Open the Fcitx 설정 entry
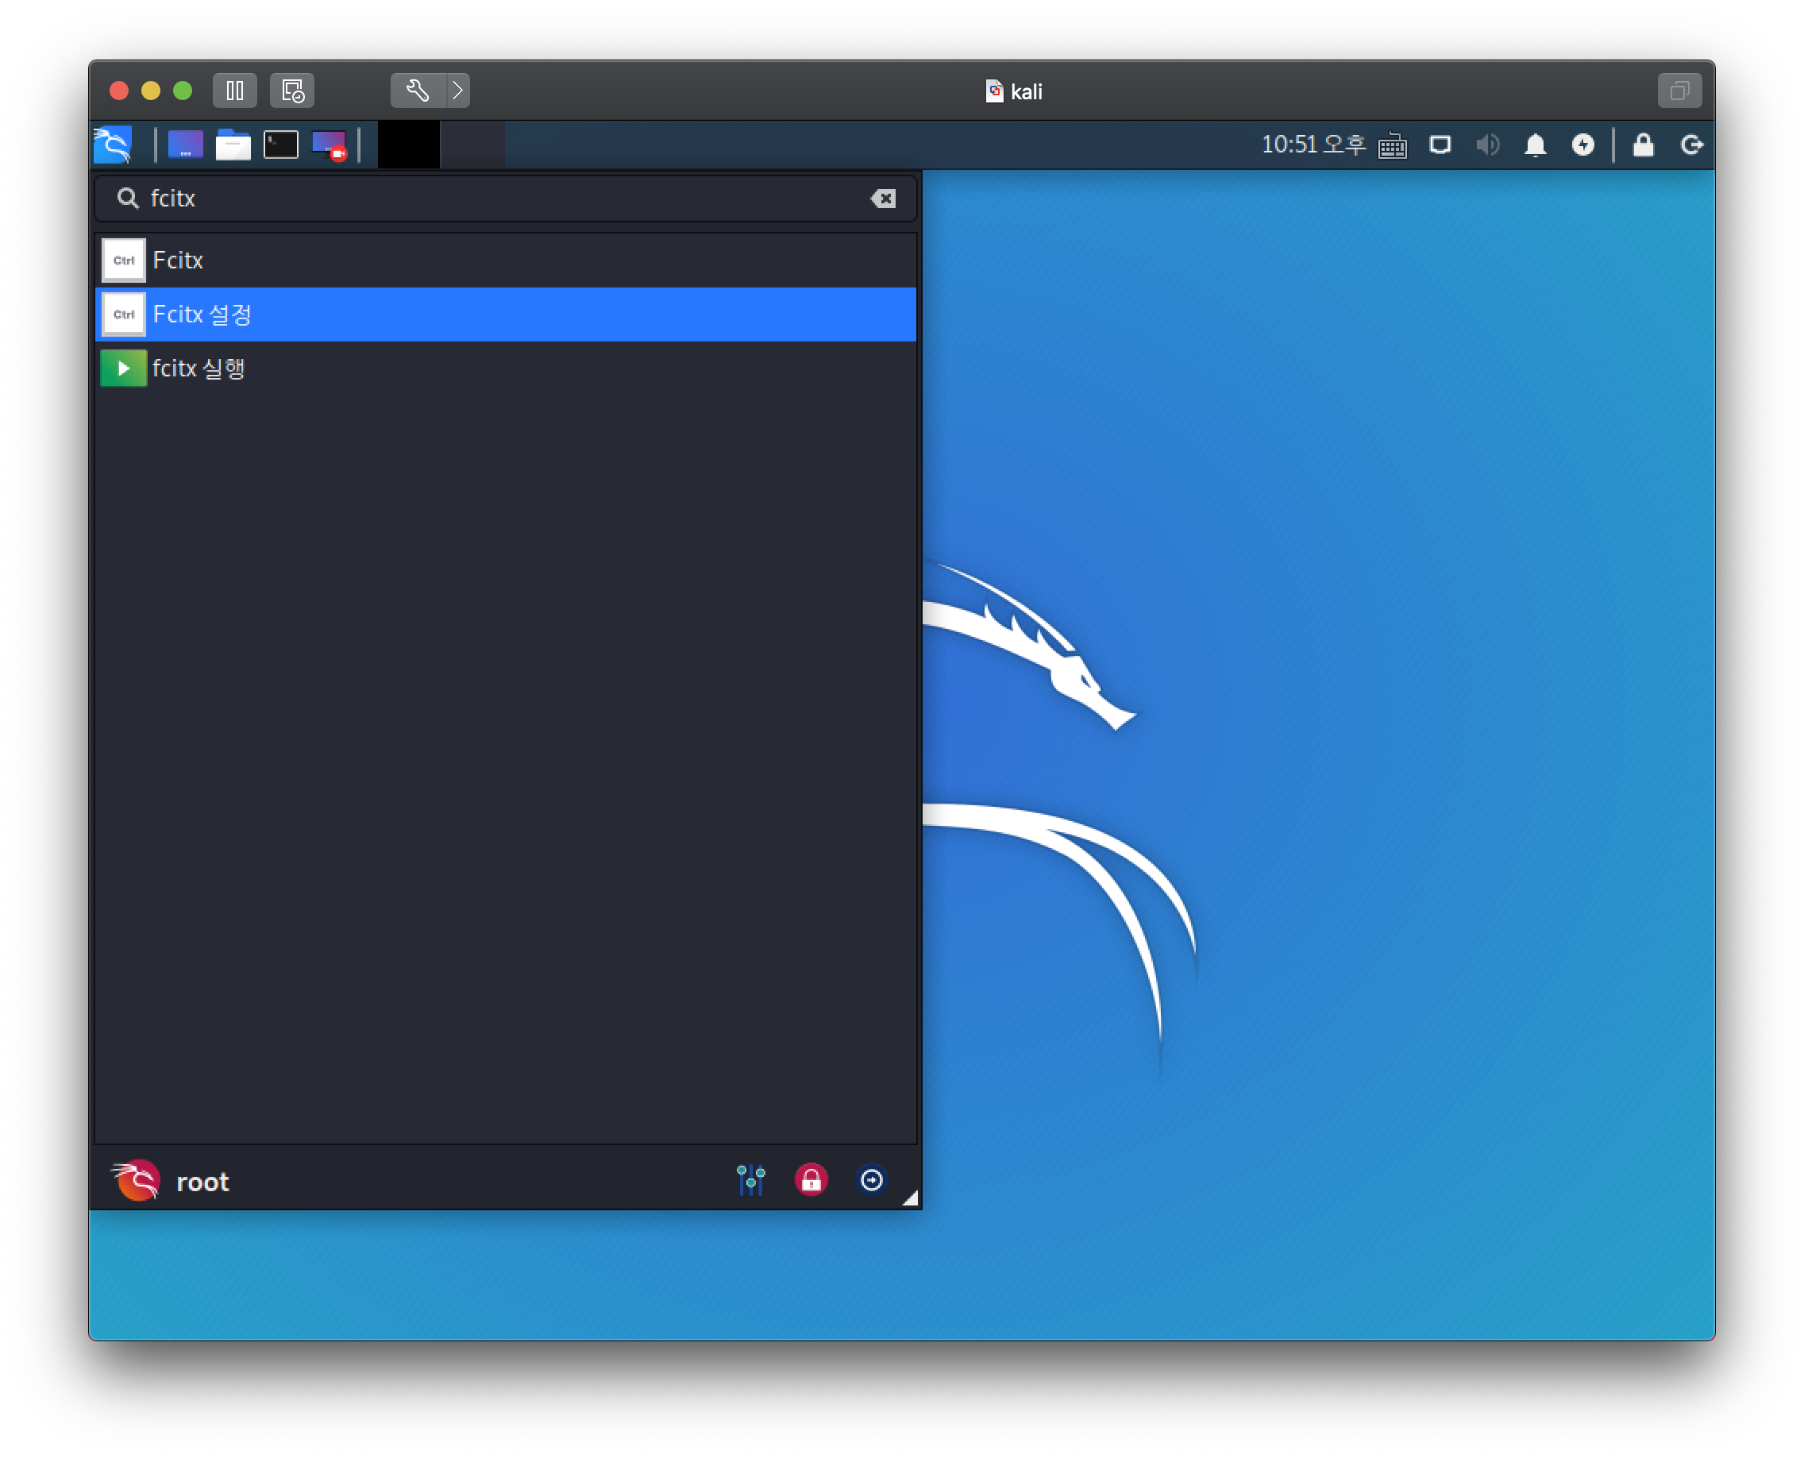1804x1458 pixels. [x=506, y=314]
